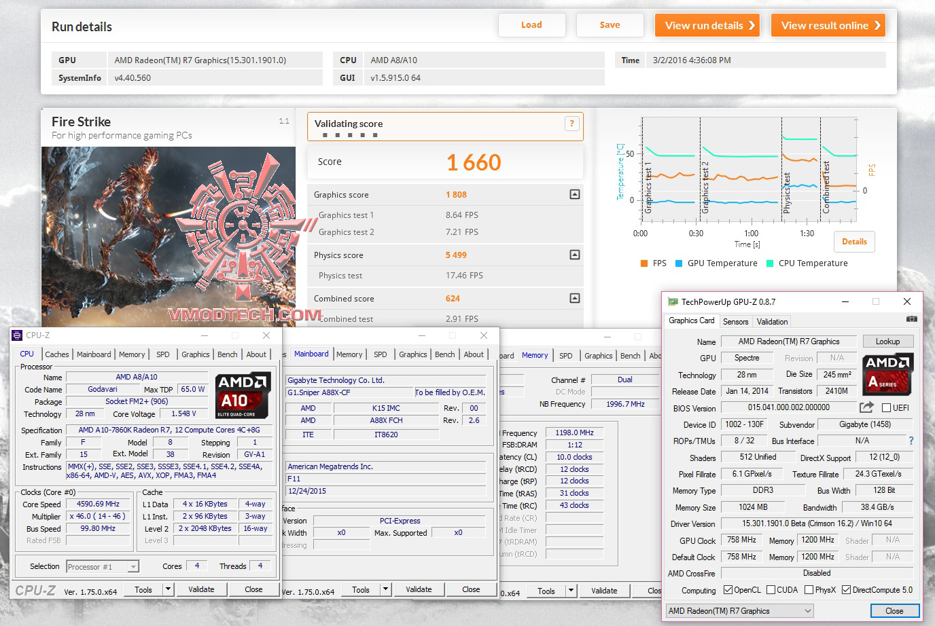Toggle the UEFI checkbox in GPU-Z
The image size is (935, 626).
886,407
